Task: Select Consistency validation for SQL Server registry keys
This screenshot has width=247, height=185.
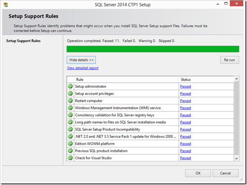Action: pyautogui.click(x=115, y=115)
